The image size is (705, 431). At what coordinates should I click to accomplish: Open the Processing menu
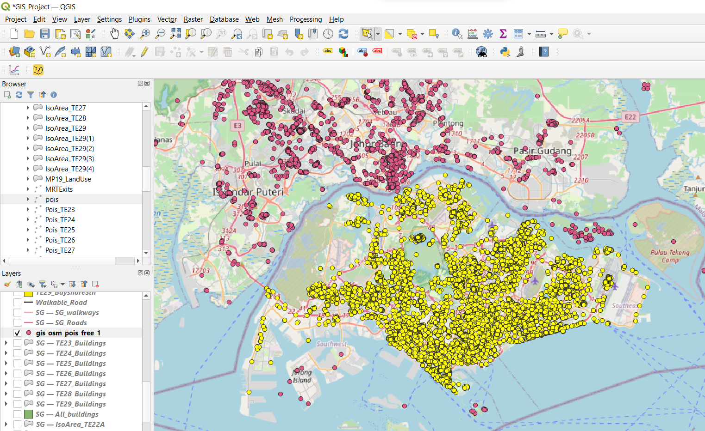point(306,19)
